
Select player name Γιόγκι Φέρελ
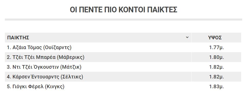[28, 86]
